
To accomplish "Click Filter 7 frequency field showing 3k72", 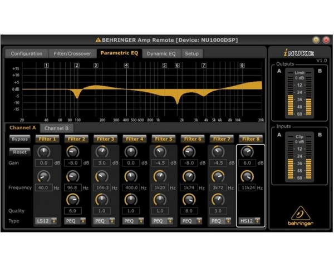I will [x=218, y=187].
